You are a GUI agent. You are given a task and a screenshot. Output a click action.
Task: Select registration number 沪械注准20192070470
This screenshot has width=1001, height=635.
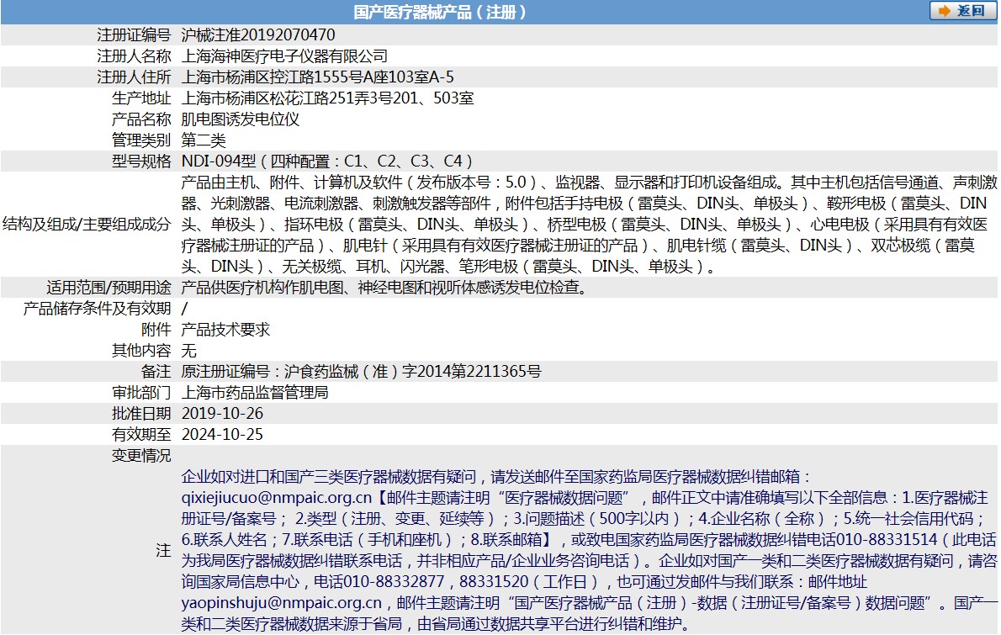(x=258, y=34)
